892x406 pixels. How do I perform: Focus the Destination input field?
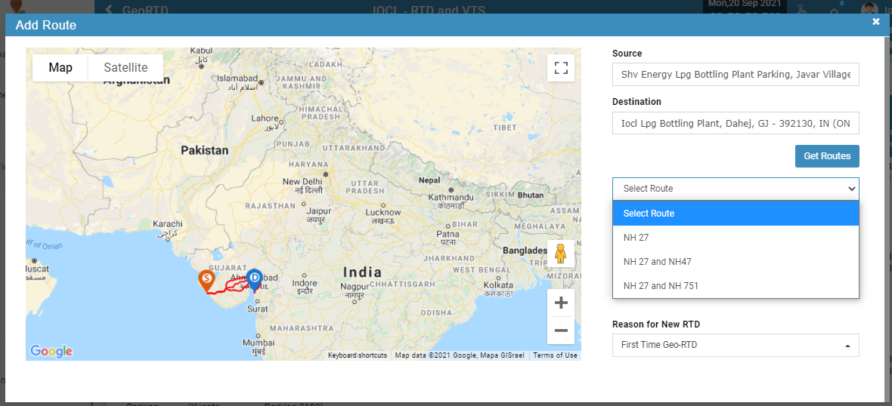[x=736, y=123]
